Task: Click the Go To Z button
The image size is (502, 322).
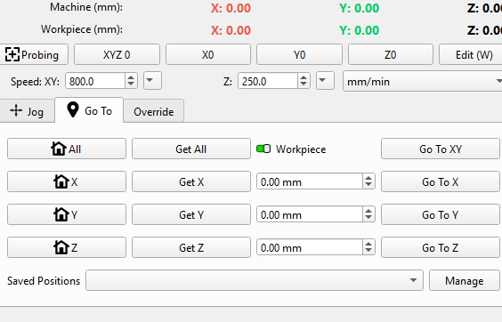Action: [x=441, y=247]
